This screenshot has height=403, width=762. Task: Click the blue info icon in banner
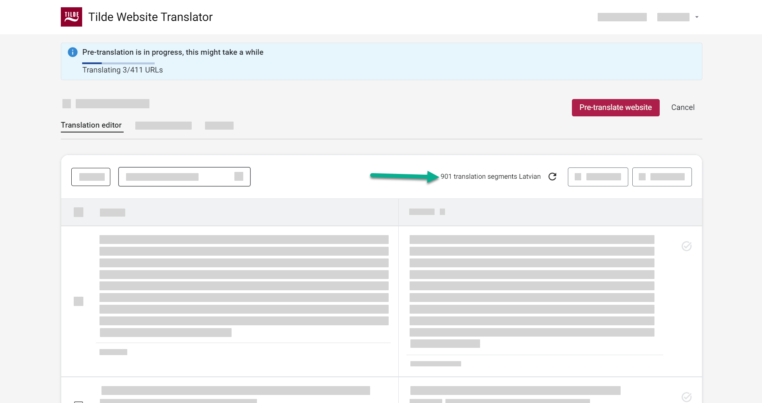click(72, 52)
